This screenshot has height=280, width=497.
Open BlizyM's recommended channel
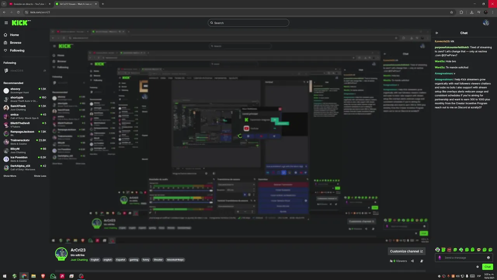coord(25,150)
